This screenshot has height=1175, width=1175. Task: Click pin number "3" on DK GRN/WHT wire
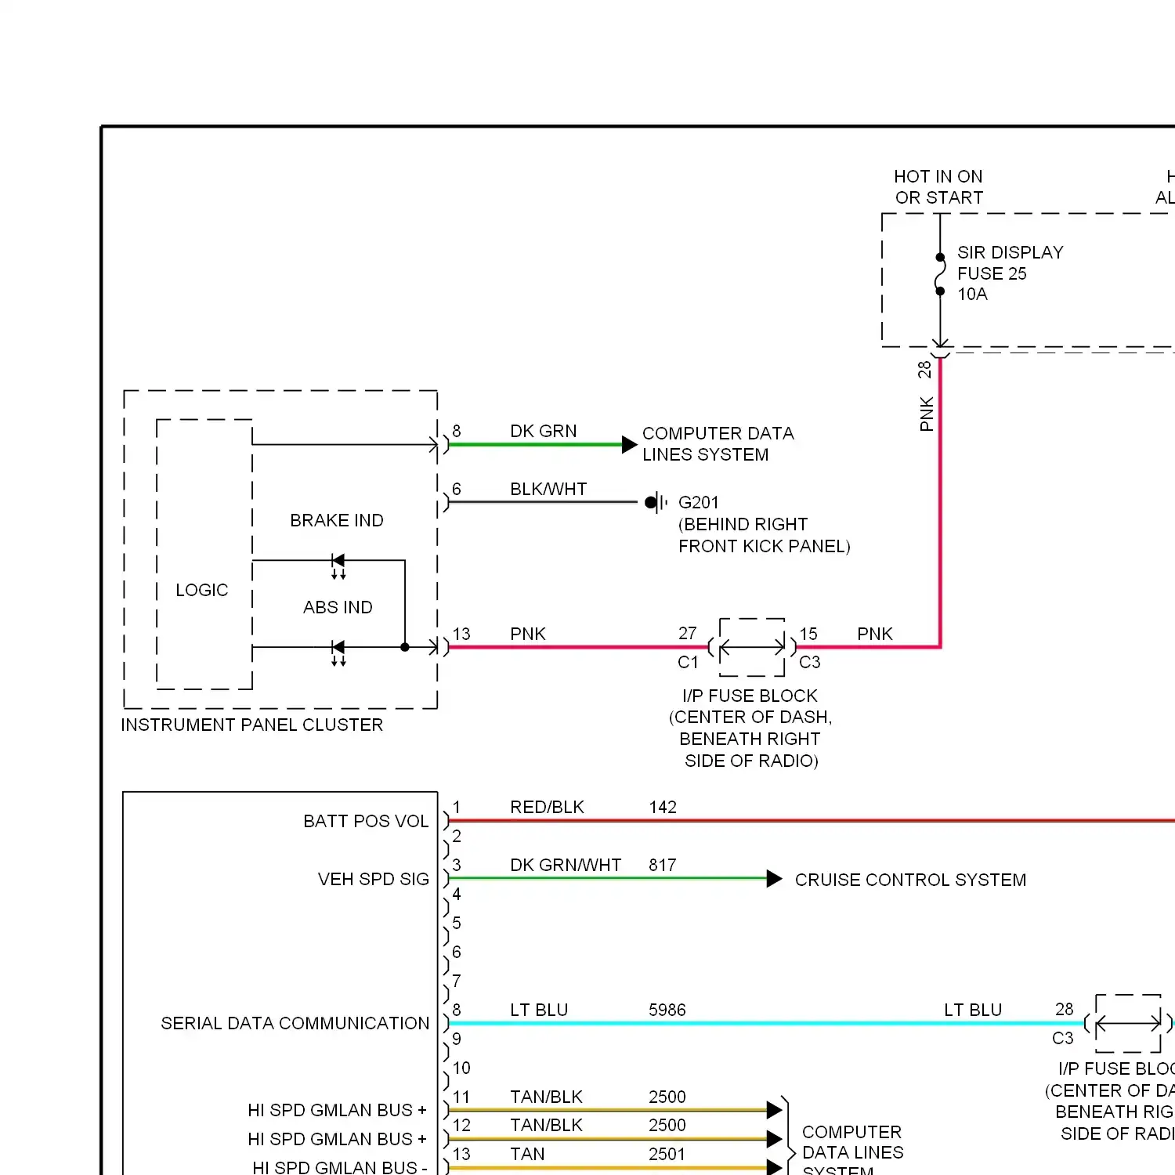click(x=457, y=866)
